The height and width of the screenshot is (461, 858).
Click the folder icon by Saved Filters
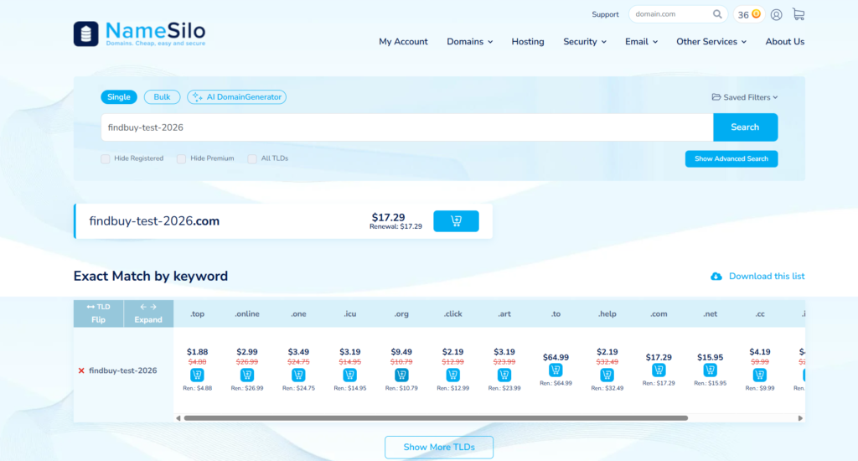point(716,97)
